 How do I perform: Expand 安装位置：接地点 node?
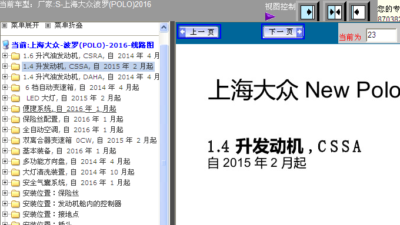(5, 214)
